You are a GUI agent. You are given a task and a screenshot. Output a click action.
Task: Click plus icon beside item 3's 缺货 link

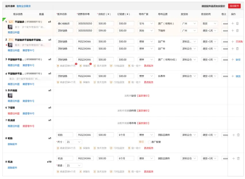(x=233, y=60)
